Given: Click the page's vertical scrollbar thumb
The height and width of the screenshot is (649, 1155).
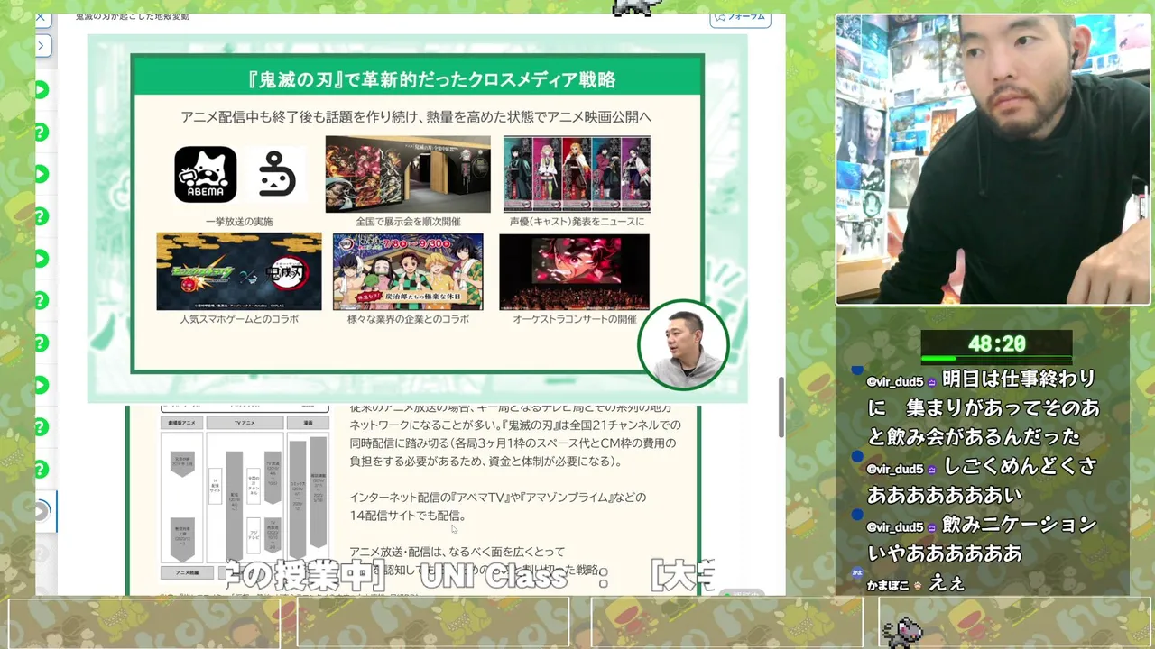Looking at the screenshot, I should (781, 407).
